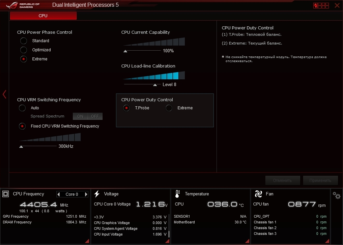Image resolution: width=343 pixels, height=245 pixels.
Task: Click the CPU Core 0 Voltage label
Action: (112, 204)
